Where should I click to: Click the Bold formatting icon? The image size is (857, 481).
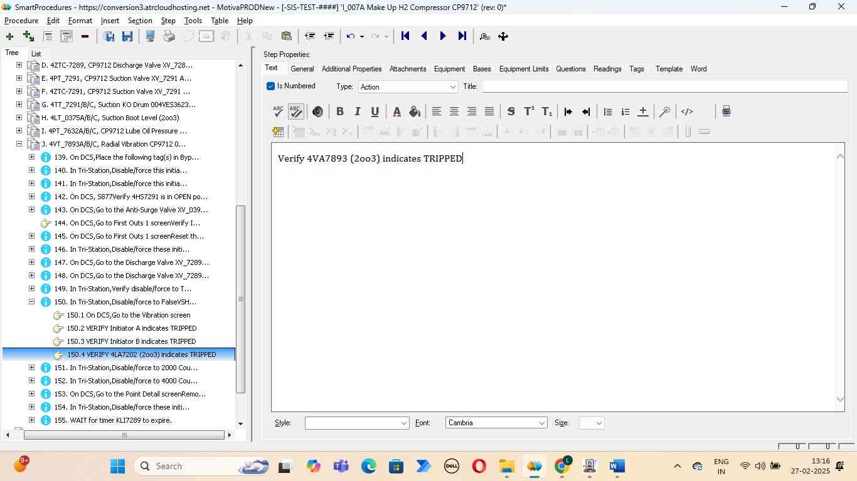pos(339,111)
